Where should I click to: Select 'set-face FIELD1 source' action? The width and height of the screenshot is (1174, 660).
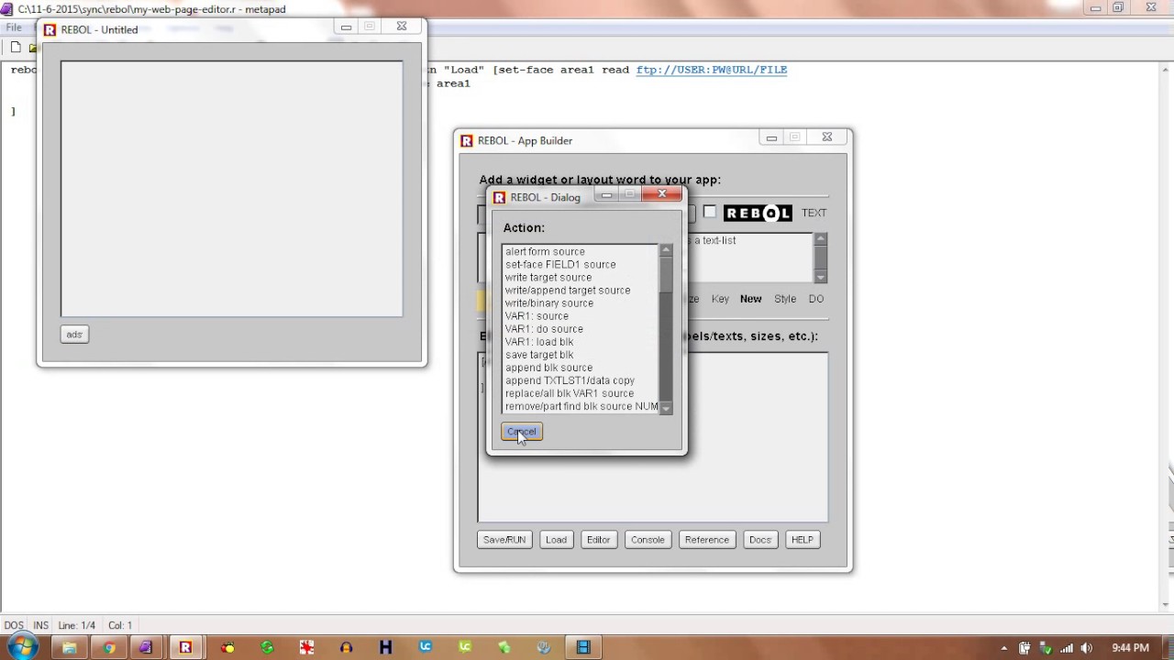pos(560,264)
